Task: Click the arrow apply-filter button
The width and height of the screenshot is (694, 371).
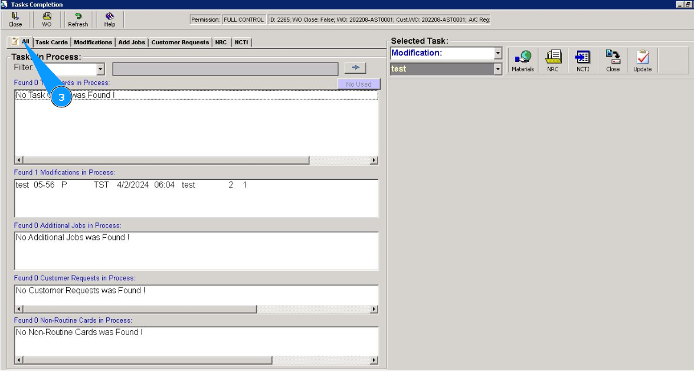Action: tap(355, 68)
